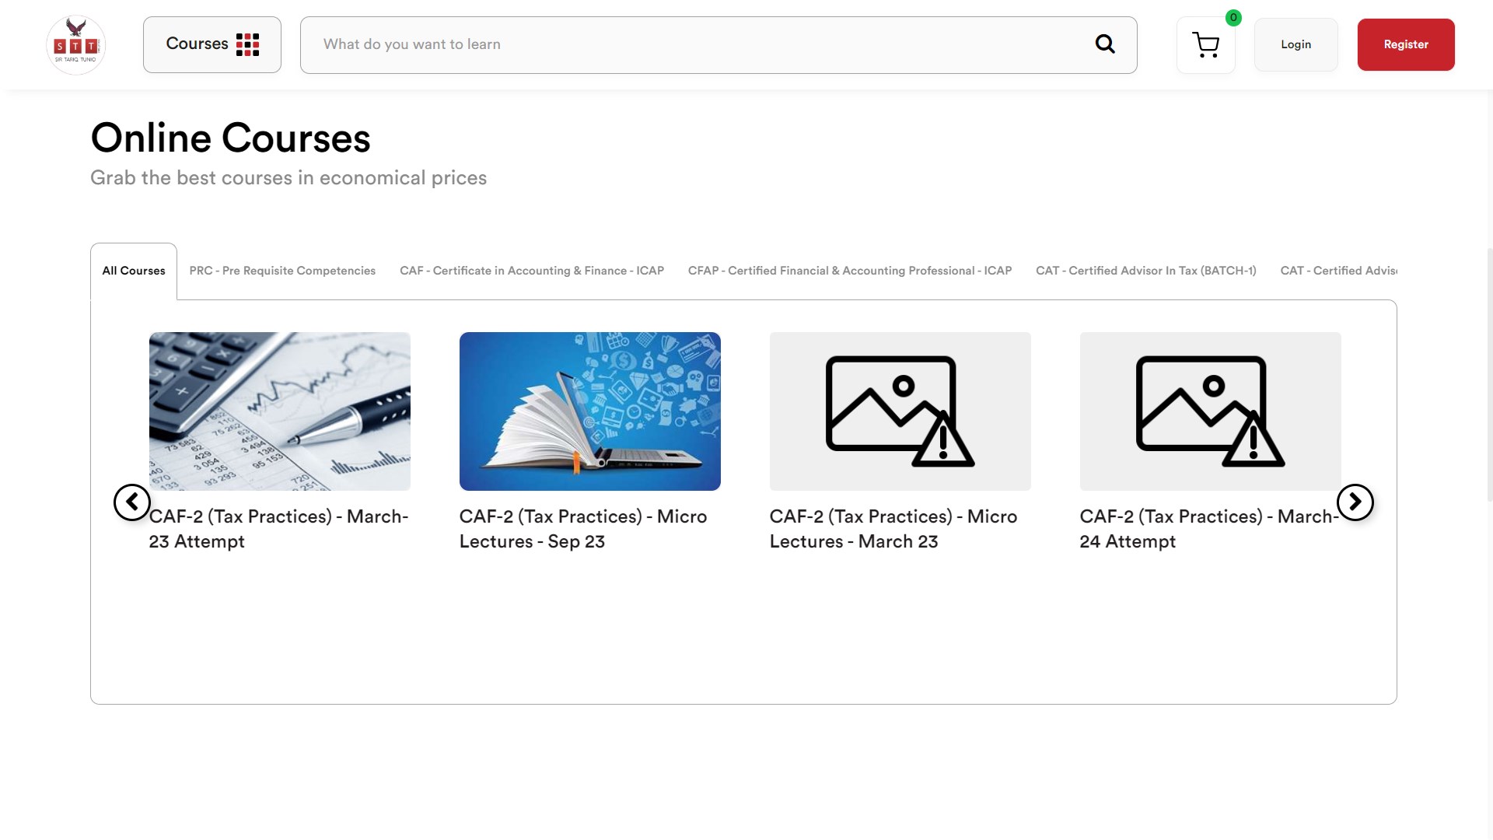Open CAF-2 Micro Lectures - Sep 23 title link
The image size is (1493, 840).
click(x=582, y=528)
